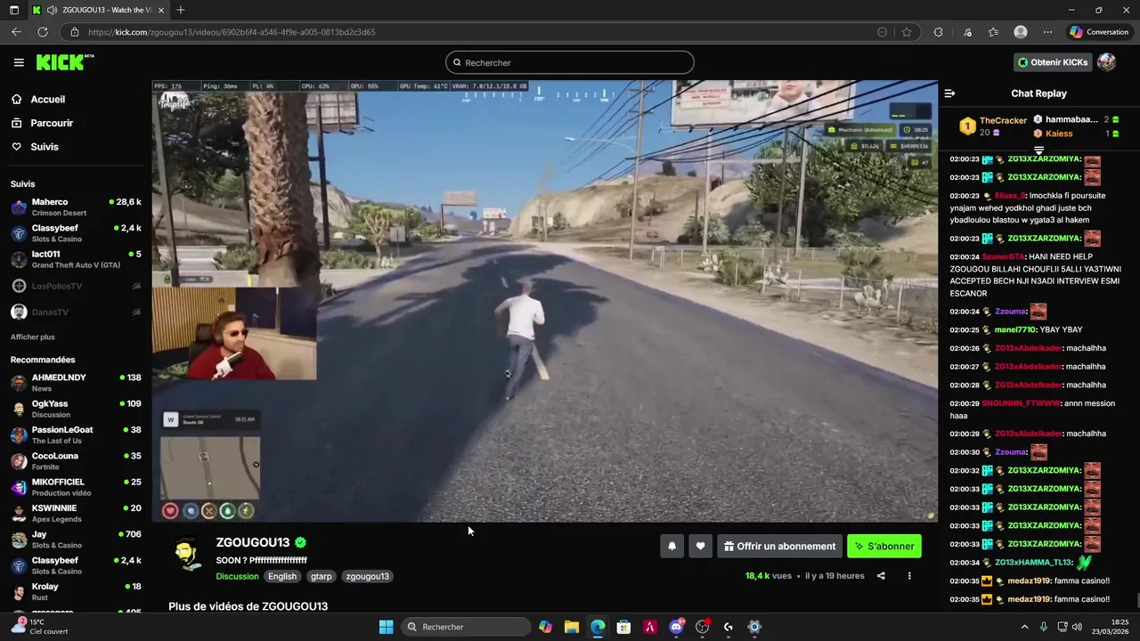
Task: Open CocoLouna recommended channel
Action: tap(76, 461)
